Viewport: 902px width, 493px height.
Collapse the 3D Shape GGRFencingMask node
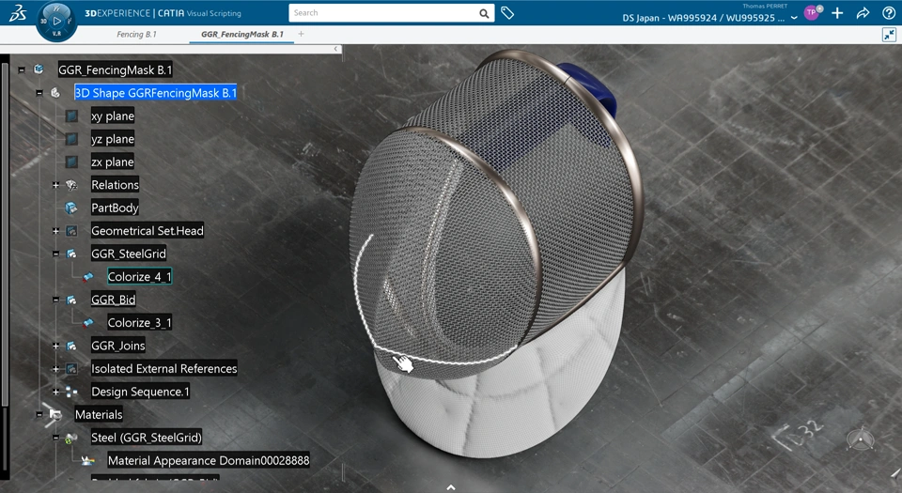[39, 93]
